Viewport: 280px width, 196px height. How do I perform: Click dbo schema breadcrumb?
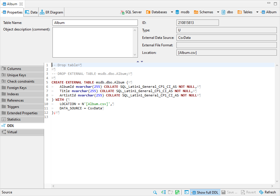click(227, 12)
